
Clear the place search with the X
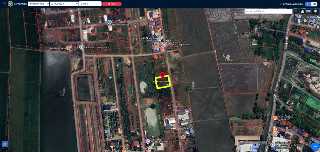[295, 11]
